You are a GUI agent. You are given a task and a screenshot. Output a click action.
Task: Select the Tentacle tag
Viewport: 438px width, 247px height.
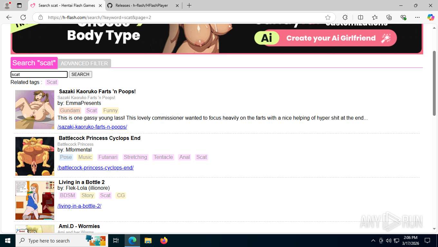click(x=163, y=157)
